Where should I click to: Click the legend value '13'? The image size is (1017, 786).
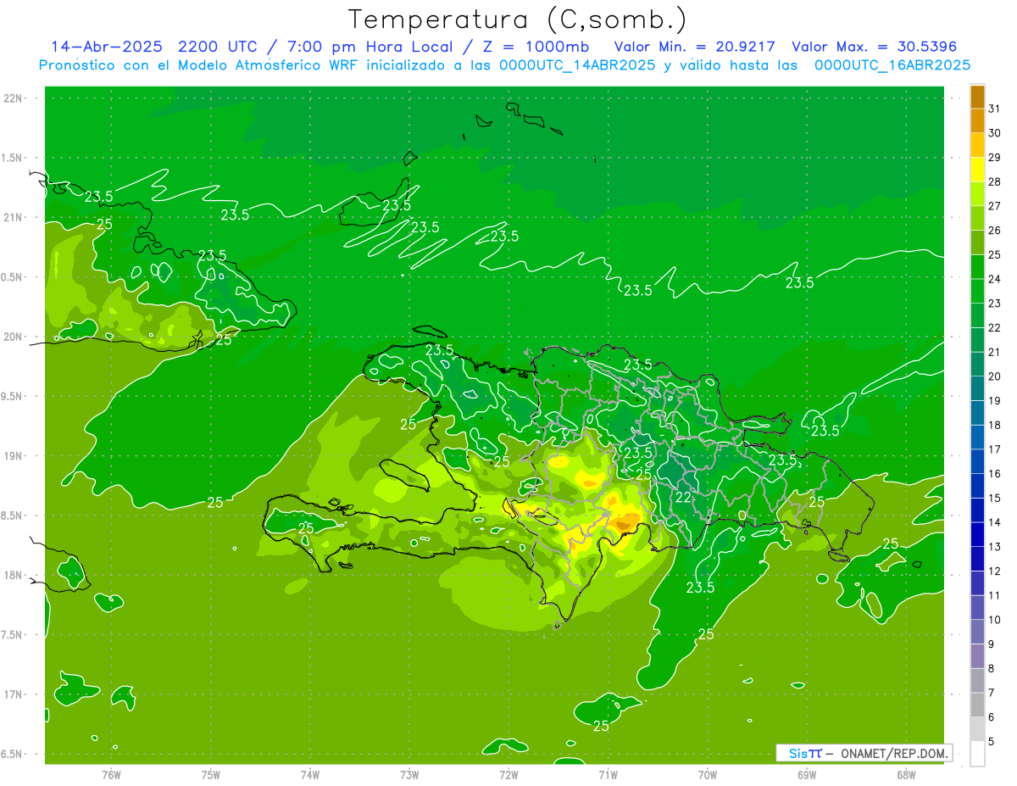[994, 547]
